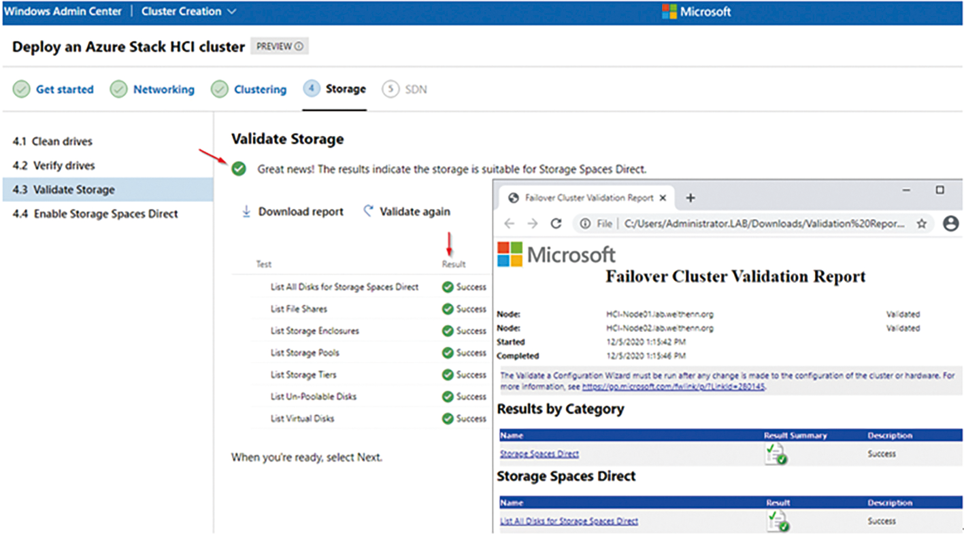Viewport: 964px width, 536px height.
Task: Open the Cluster Creation dropdown
Action: [x=188, y=12]
